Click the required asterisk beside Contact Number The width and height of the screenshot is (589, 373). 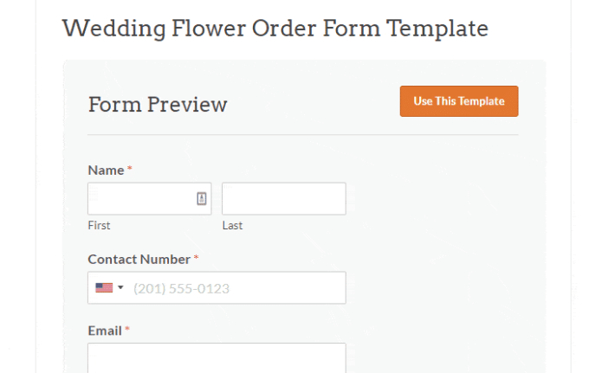pyautogui.click(x=196, y=258)
